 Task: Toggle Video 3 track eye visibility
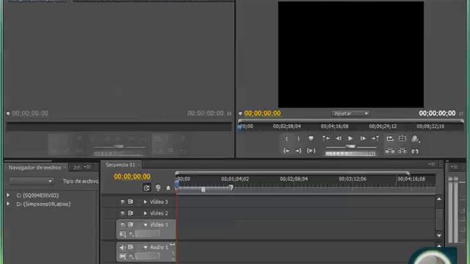(x=123, y=202)
